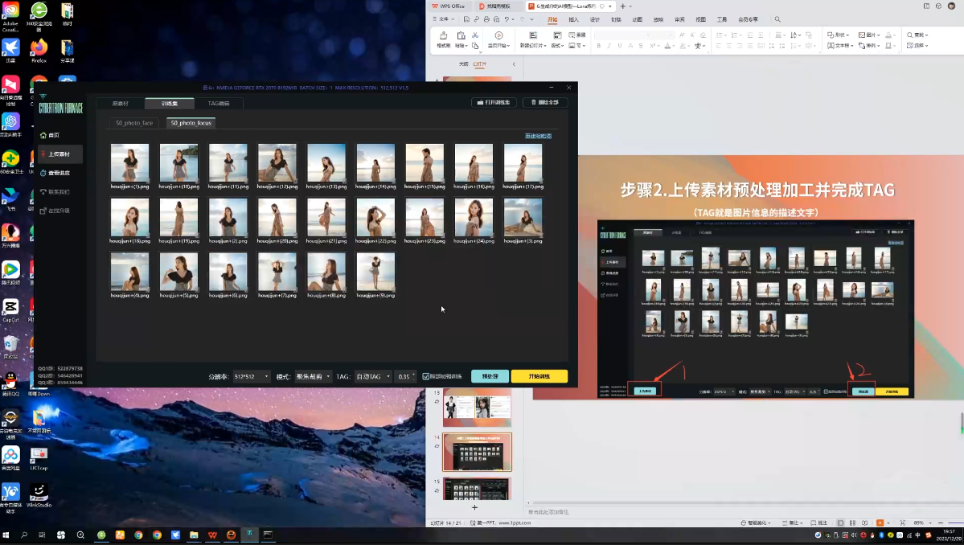Switch to the 会员专享 ribbon tab in WPS

coord(749,19)
